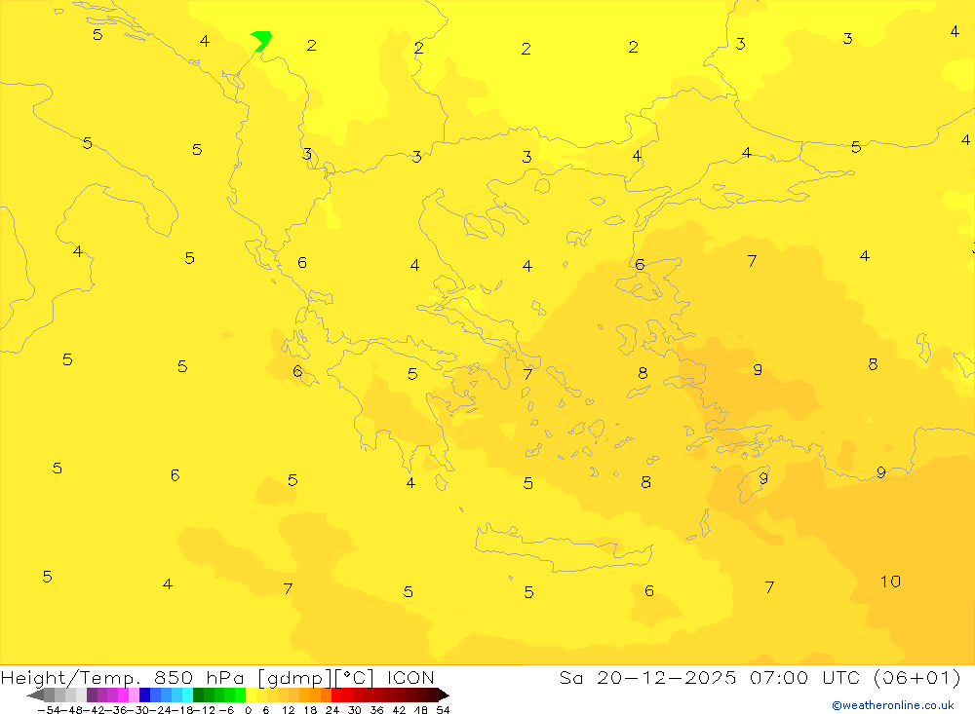Click the [gdmp] unit label
This screenshot has width=975, height=714.
pyautogui.click(x=295, y=678)
